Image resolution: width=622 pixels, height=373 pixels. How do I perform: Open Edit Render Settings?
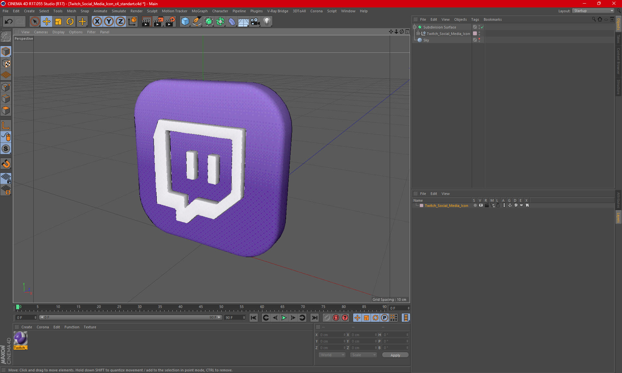pyautogui.click(x=170, y=22)
